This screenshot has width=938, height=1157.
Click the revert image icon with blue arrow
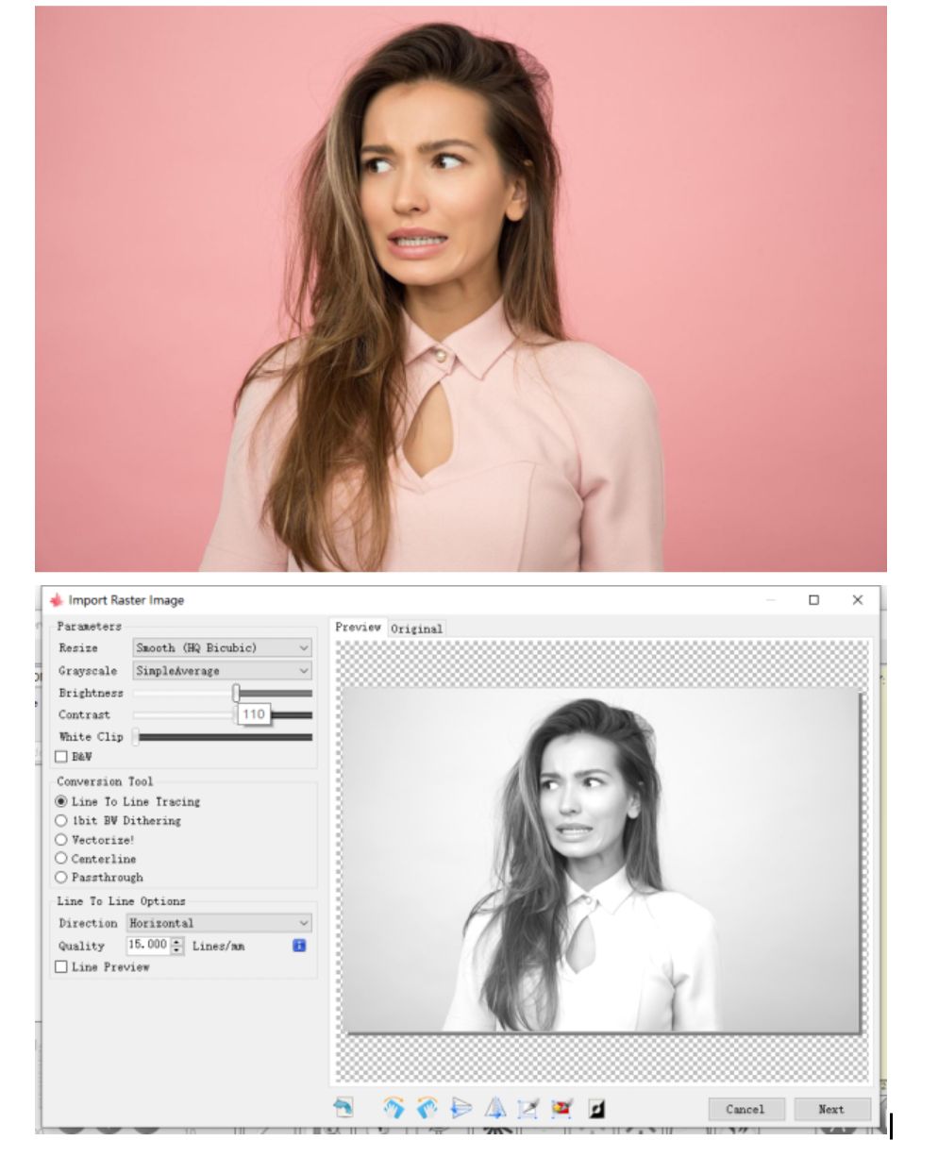click(x=343, y=1108)
